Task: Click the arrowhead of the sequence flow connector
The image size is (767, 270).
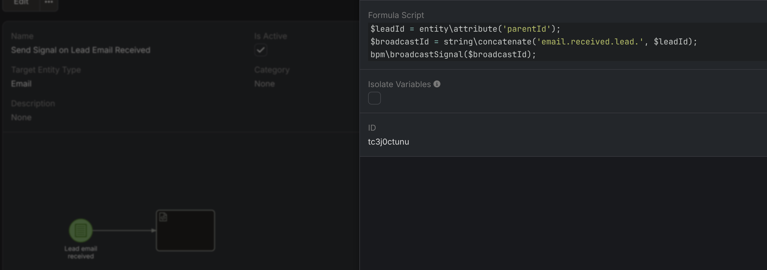Action: (x=153, y=231)
